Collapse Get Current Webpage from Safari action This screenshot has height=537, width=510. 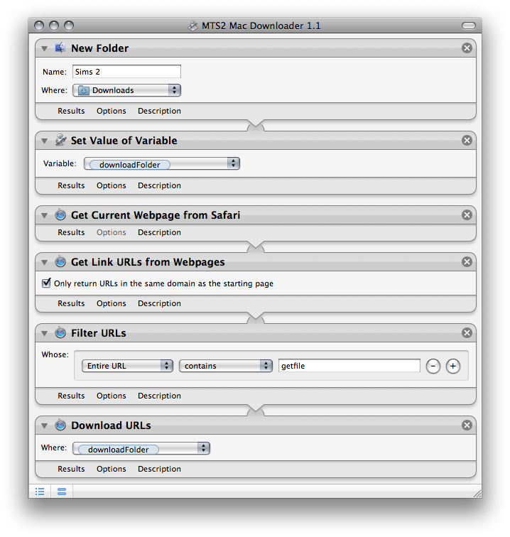(x=44, y=215)
